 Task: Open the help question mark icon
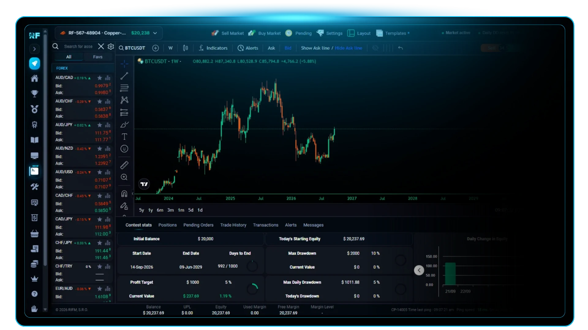click(x=35, y=294)
